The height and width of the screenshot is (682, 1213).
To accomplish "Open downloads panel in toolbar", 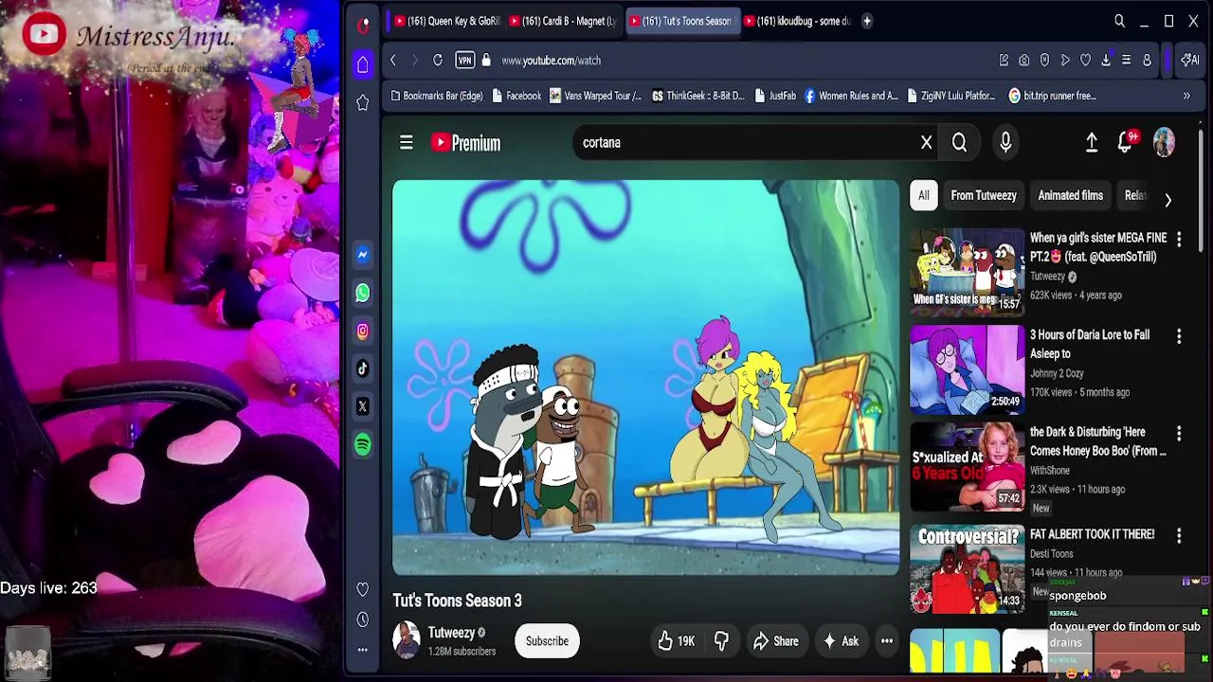I will (1106, 60).
